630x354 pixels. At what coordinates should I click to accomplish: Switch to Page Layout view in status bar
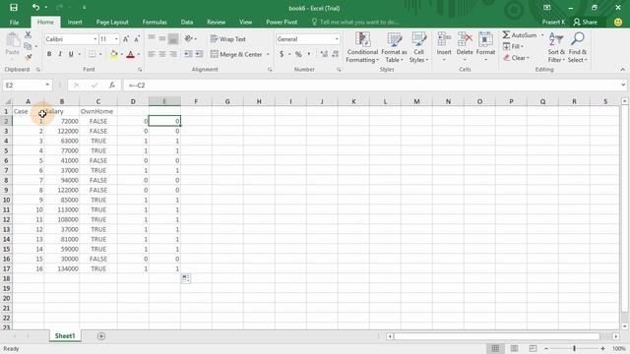(514, 348)
